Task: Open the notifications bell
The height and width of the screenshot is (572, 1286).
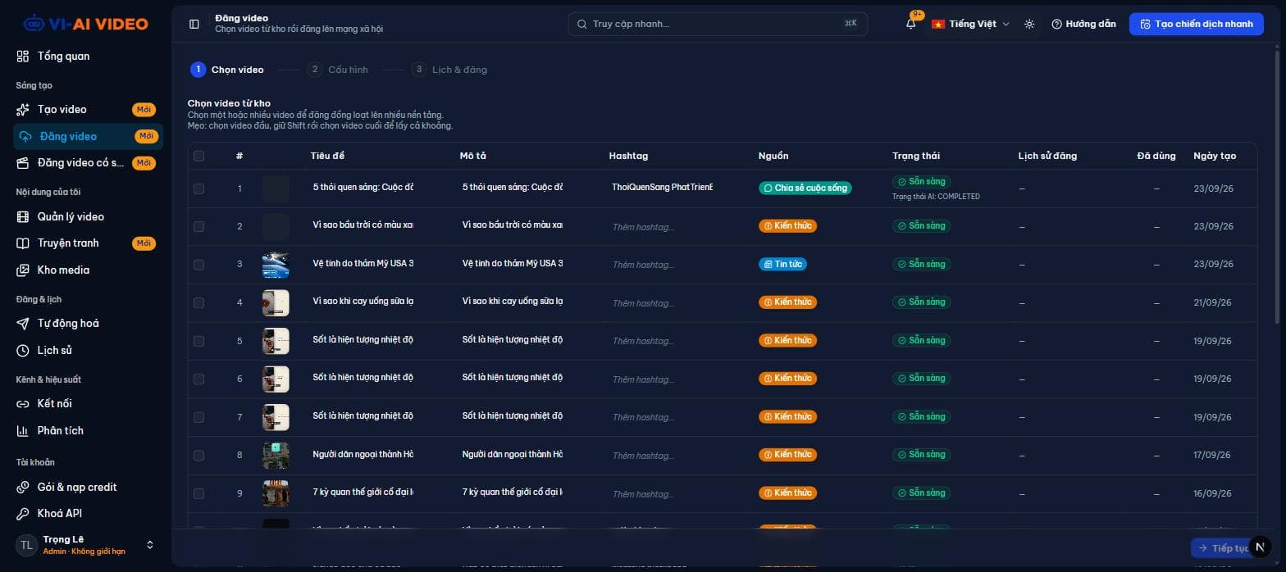Action: click(910, 24)
